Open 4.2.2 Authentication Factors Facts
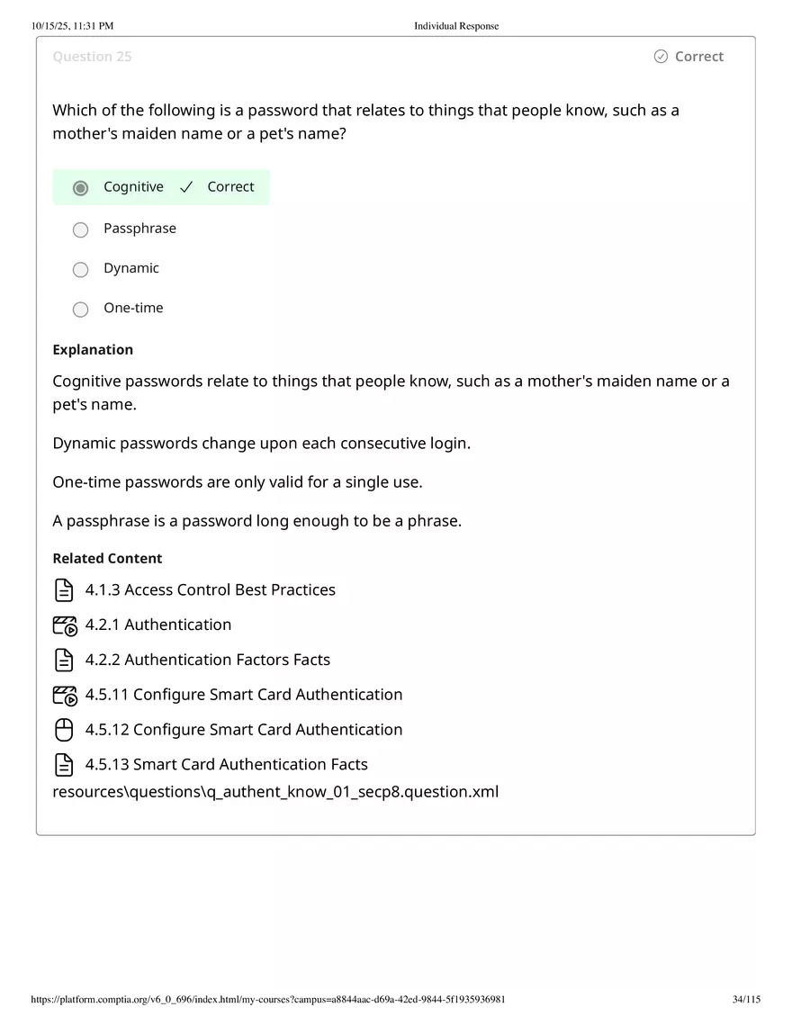Screen dimensions: 792x1025 click(x=208, y=660)
